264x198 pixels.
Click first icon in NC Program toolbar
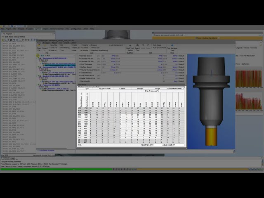[3, 40]
